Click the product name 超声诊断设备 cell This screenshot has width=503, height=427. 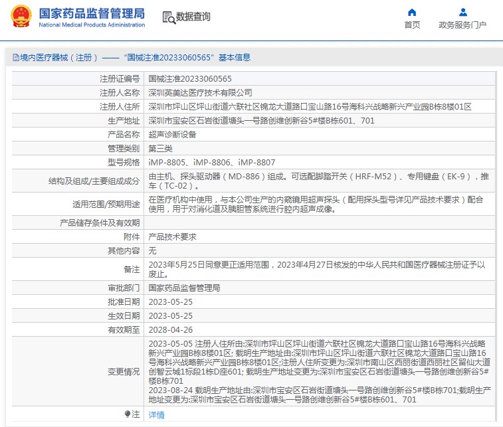(172, 134)
